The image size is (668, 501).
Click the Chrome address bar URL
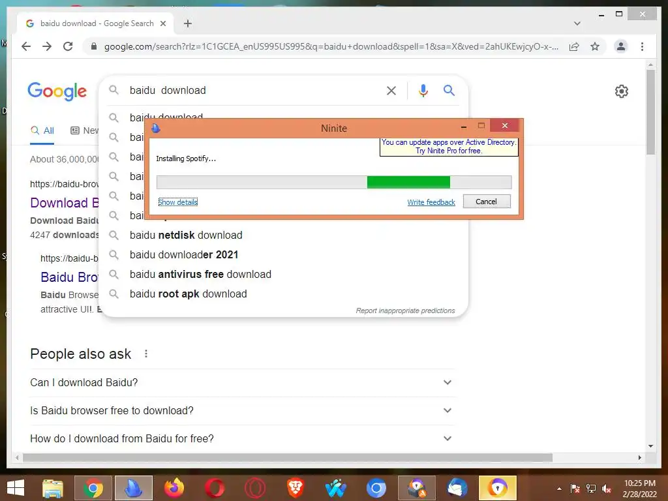click(331, 46)
